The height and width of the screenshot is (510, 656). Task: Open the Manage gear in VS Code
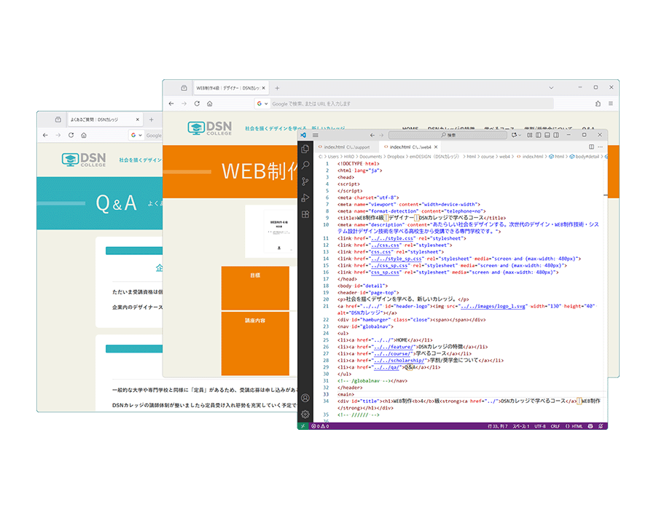tap(305, 414)
